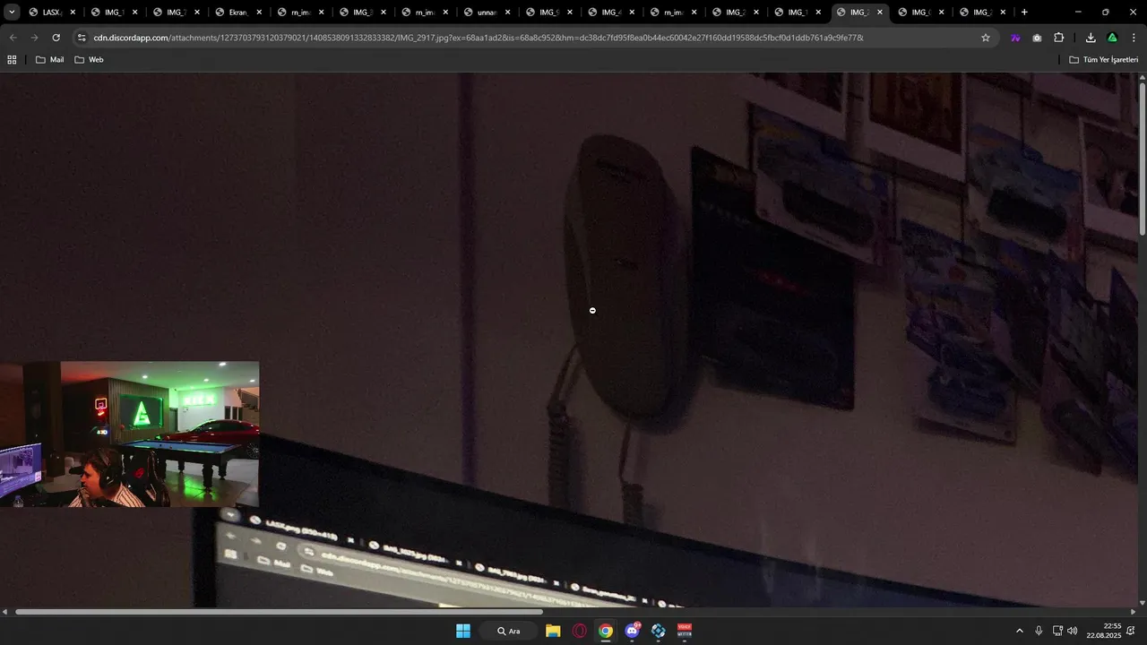
Task: Launch Opera from the taskbar
Action: [x=579, y=631]
